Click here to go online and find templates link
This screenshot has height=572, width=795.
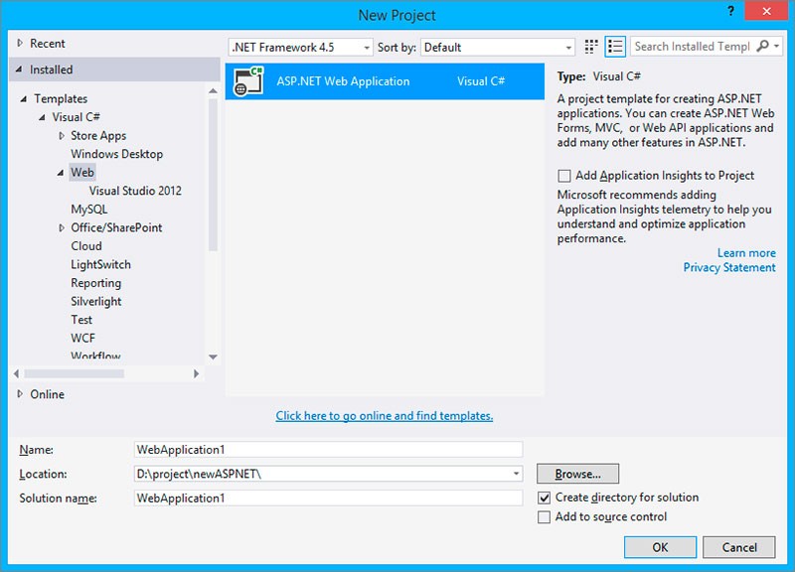coord(385,416)
